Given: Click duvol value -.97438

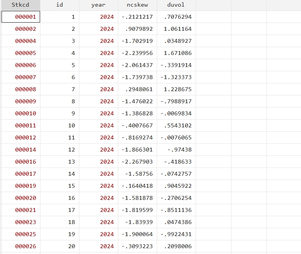Looking at the screenshot, I should click(x=176, y=150).
